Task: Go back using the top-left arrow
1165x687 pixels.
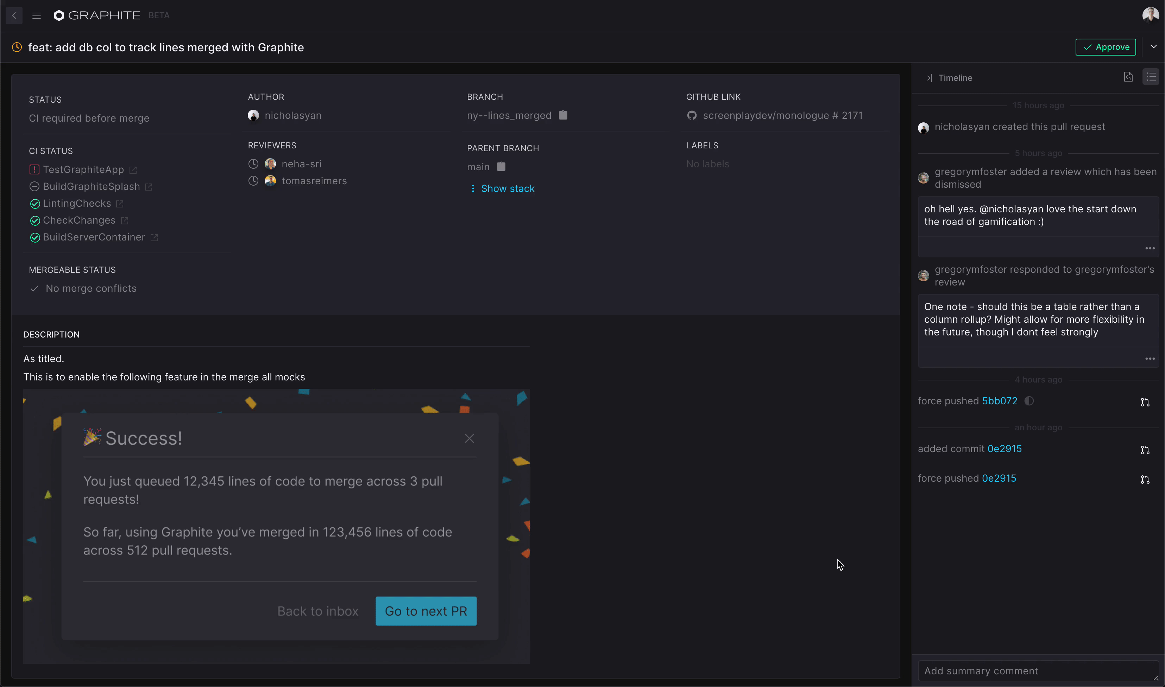Action: coord(14,16)
